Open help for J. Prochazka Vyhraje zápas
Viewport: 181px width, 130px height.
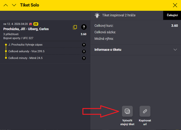84,45
